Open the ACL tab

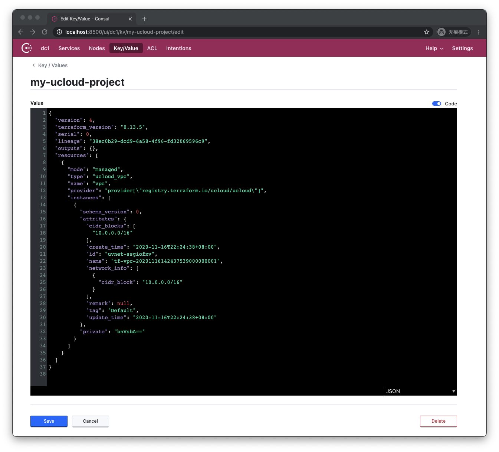pos(152,48)
